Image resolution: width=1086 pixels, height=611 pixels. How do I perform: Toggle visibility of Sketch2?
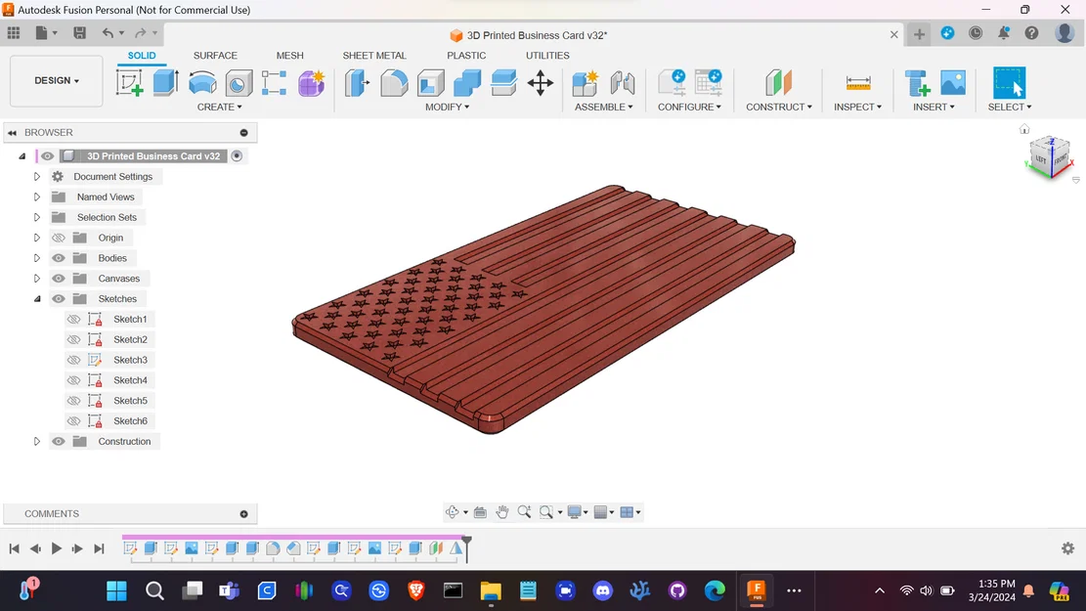[73, 339]
